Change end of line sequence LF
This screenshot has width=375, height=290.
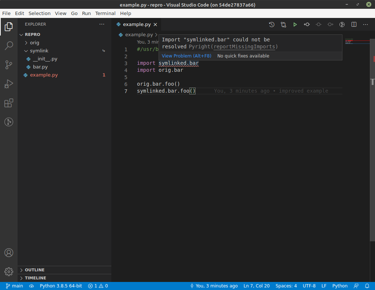point(324,286)
